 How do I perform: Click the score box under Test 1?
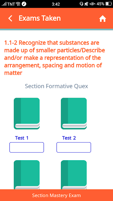[27, 147]
